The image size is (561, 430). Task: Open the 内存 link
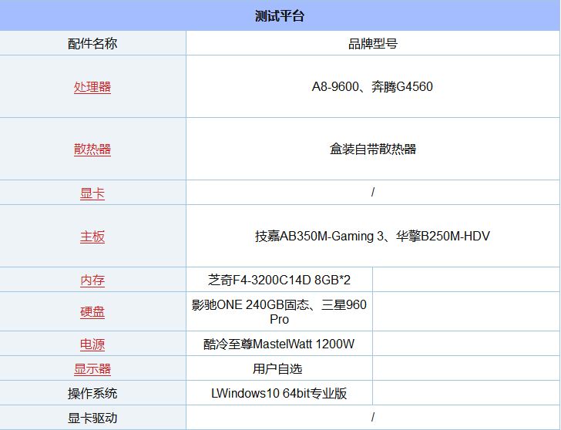pyautogui.click(x=92, y=280)
